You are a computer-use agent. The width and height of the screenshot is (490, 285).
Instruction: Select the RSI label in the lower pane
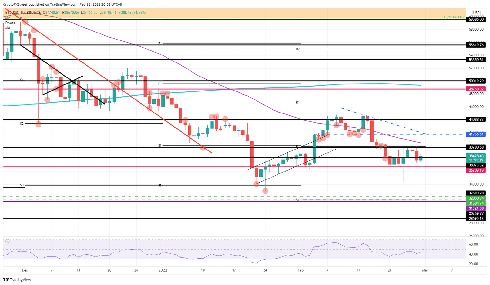point(8,241)
